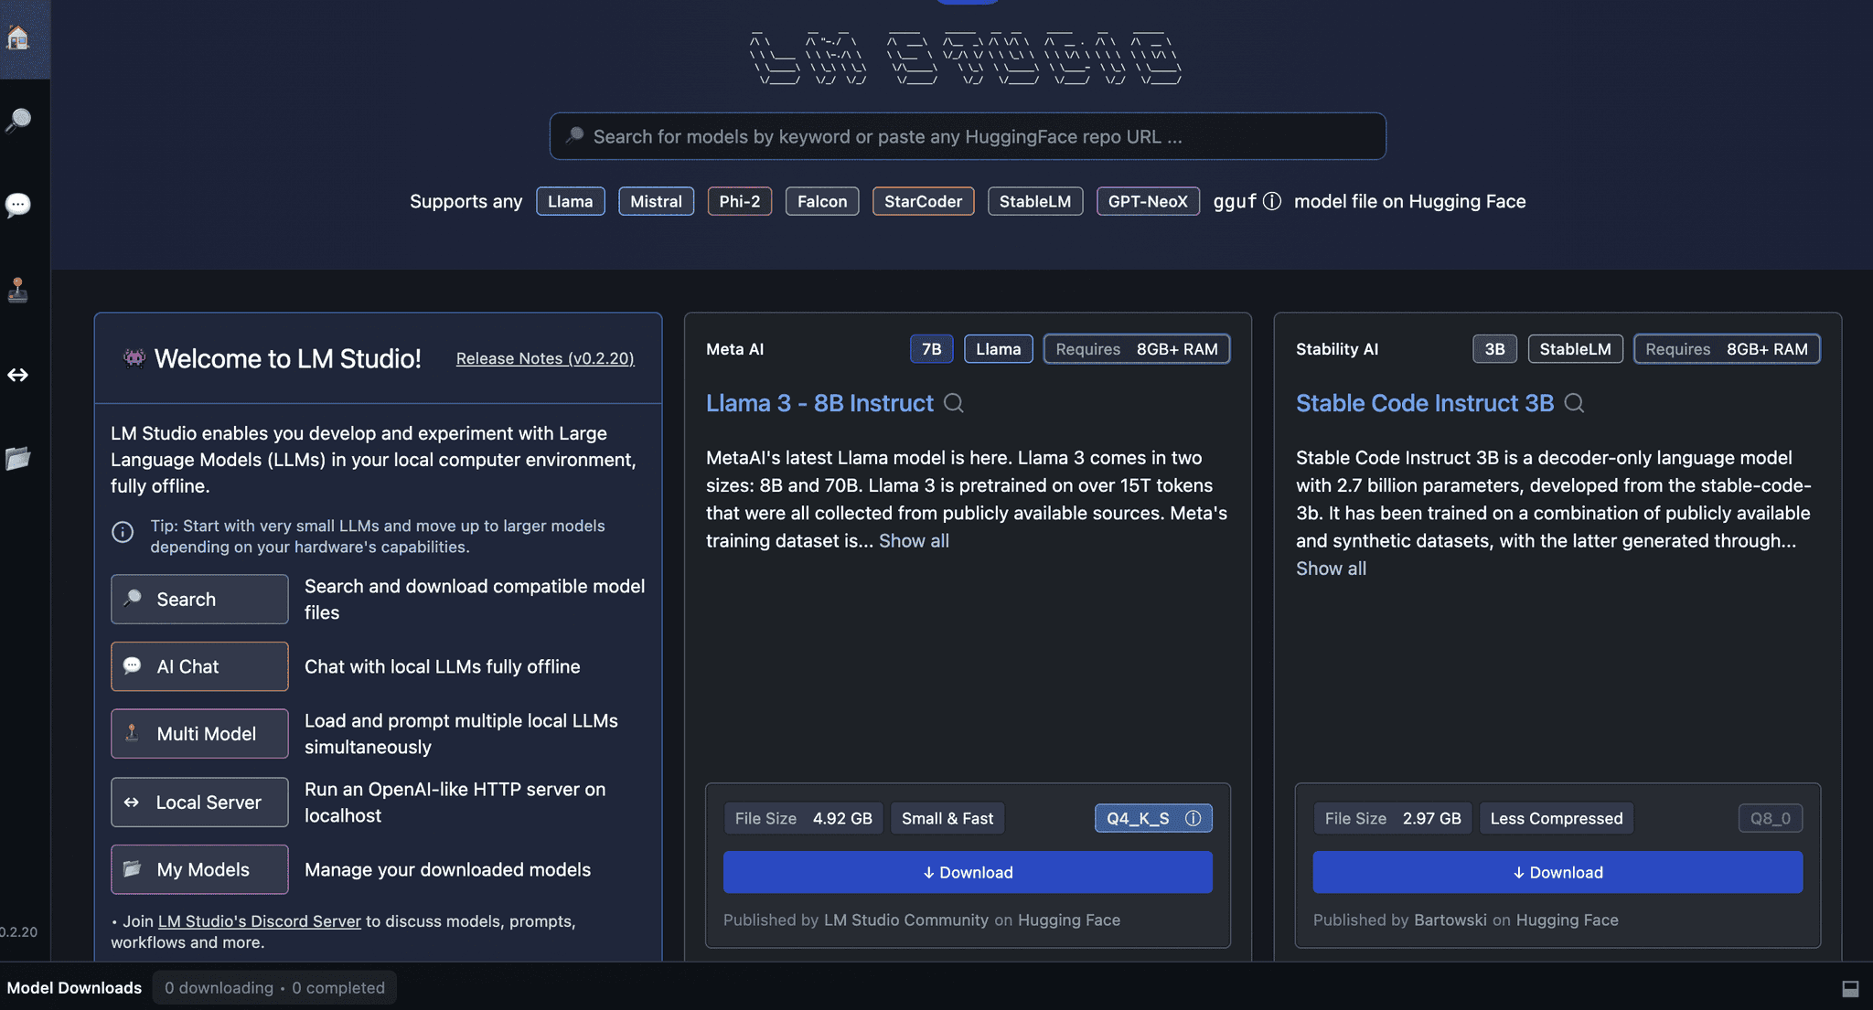Download Stable Code Instruct 3B model
The width and height of the screenshot is (1873, 1010).
point(1557,872)
